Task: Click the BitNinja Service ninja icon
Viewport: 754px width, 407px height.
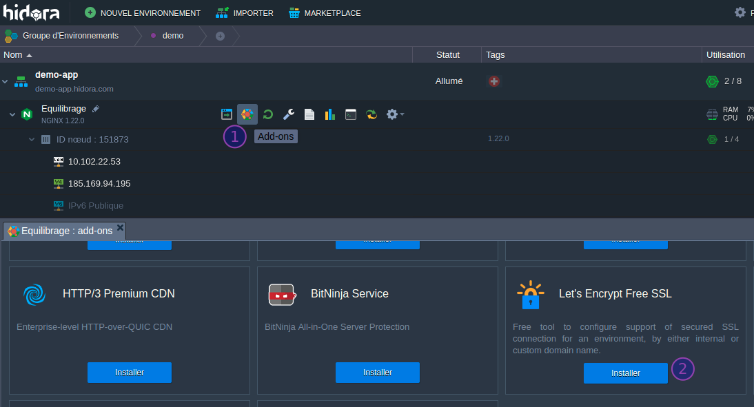Action: coord(282,295)
